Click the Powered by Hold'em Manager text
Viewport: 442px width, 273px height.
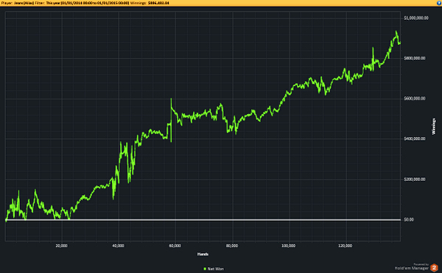click(412, 266)
